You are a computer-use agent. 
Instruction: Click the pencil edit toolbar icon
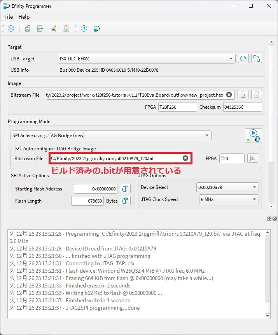pos(53,28)
